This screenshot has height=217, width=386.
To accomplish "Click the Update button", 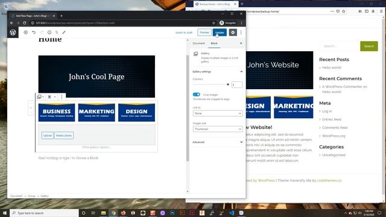I will [x=220, y=33].
